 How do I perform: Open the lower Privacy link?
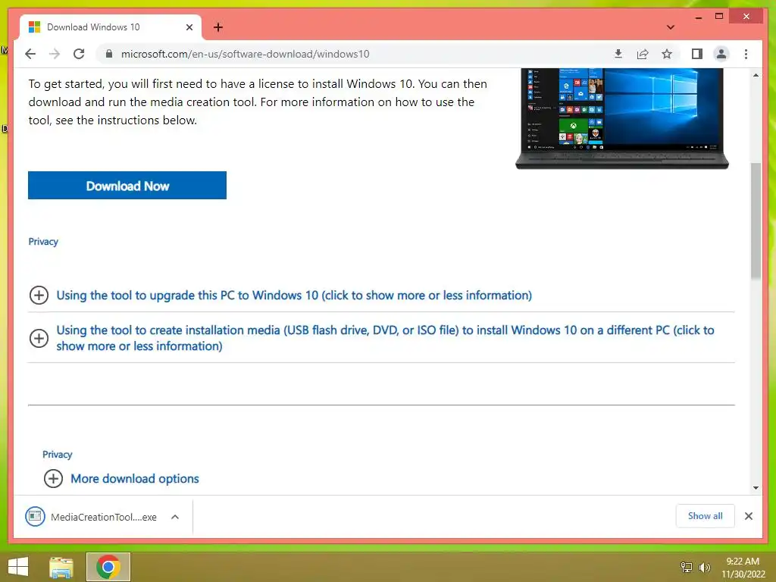(58, 455)
